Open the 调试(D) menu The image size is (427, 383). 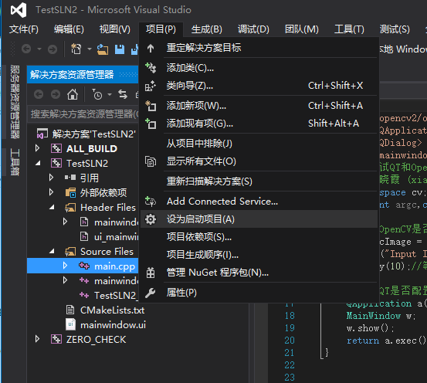pyautogui.click(x=253, y=29)
